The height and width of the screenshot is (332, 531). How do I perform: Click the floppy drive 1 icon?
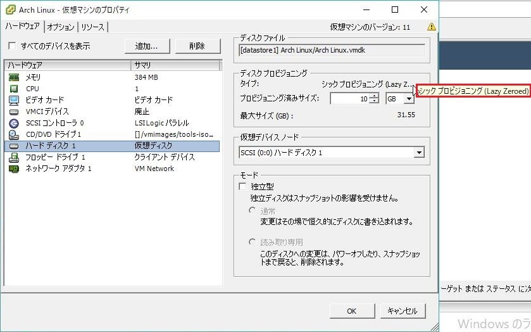pos(14,157)
